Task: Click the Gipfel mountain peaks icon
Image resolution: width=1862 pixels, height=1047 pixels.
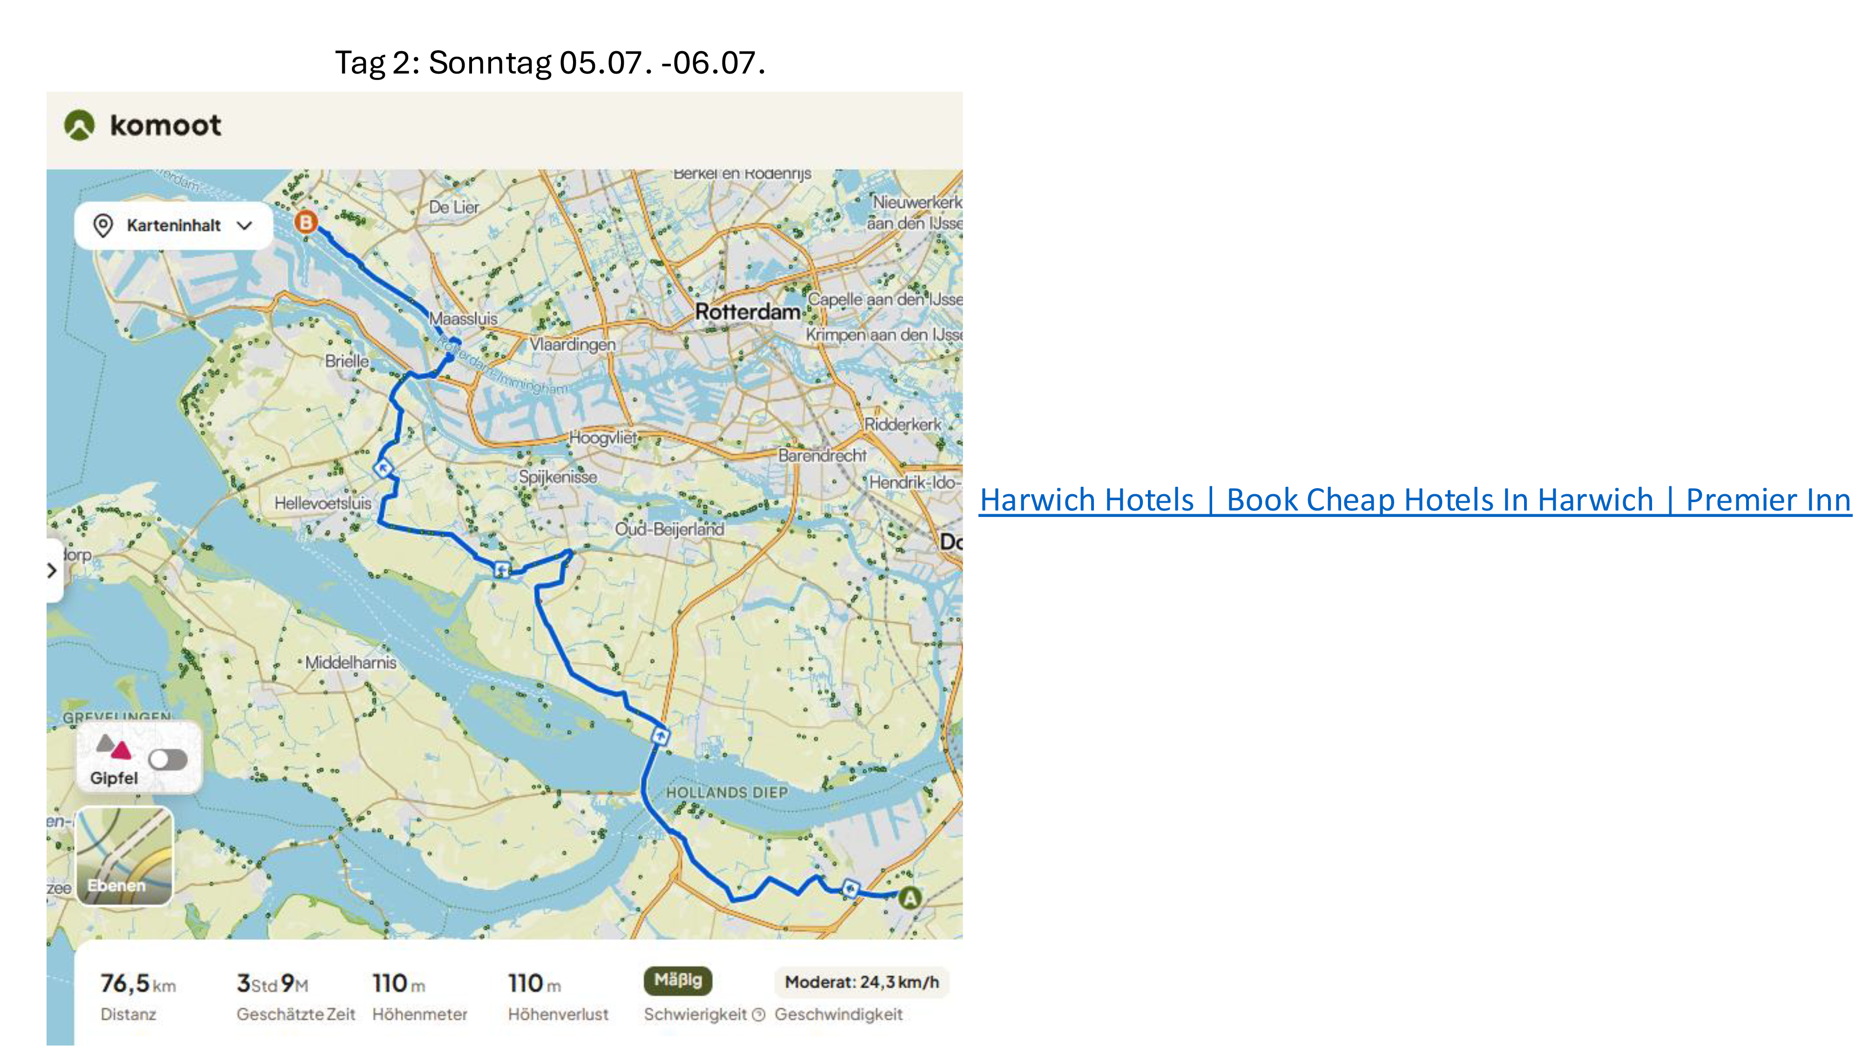Action: 114,746
